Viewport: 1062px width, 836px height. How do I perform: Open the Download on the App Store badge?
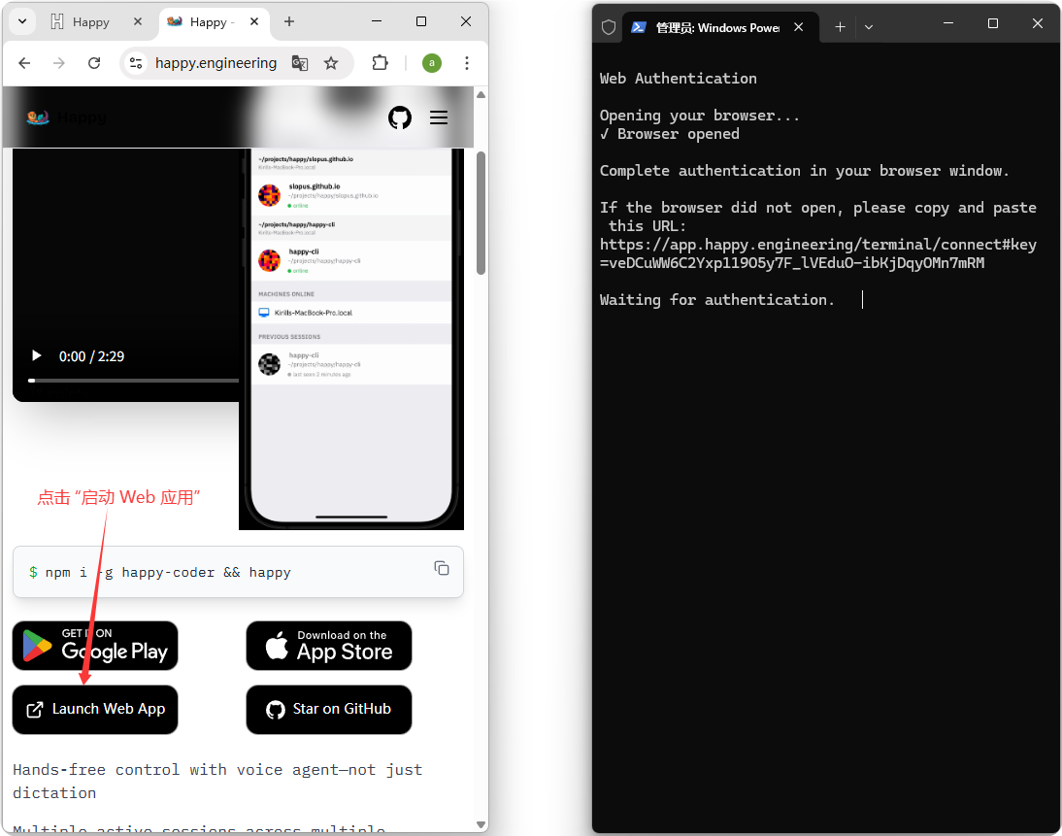(x=329, y=646)
